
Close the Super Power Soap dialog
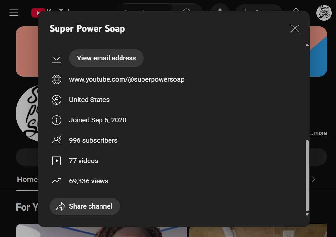click(295, 28)
